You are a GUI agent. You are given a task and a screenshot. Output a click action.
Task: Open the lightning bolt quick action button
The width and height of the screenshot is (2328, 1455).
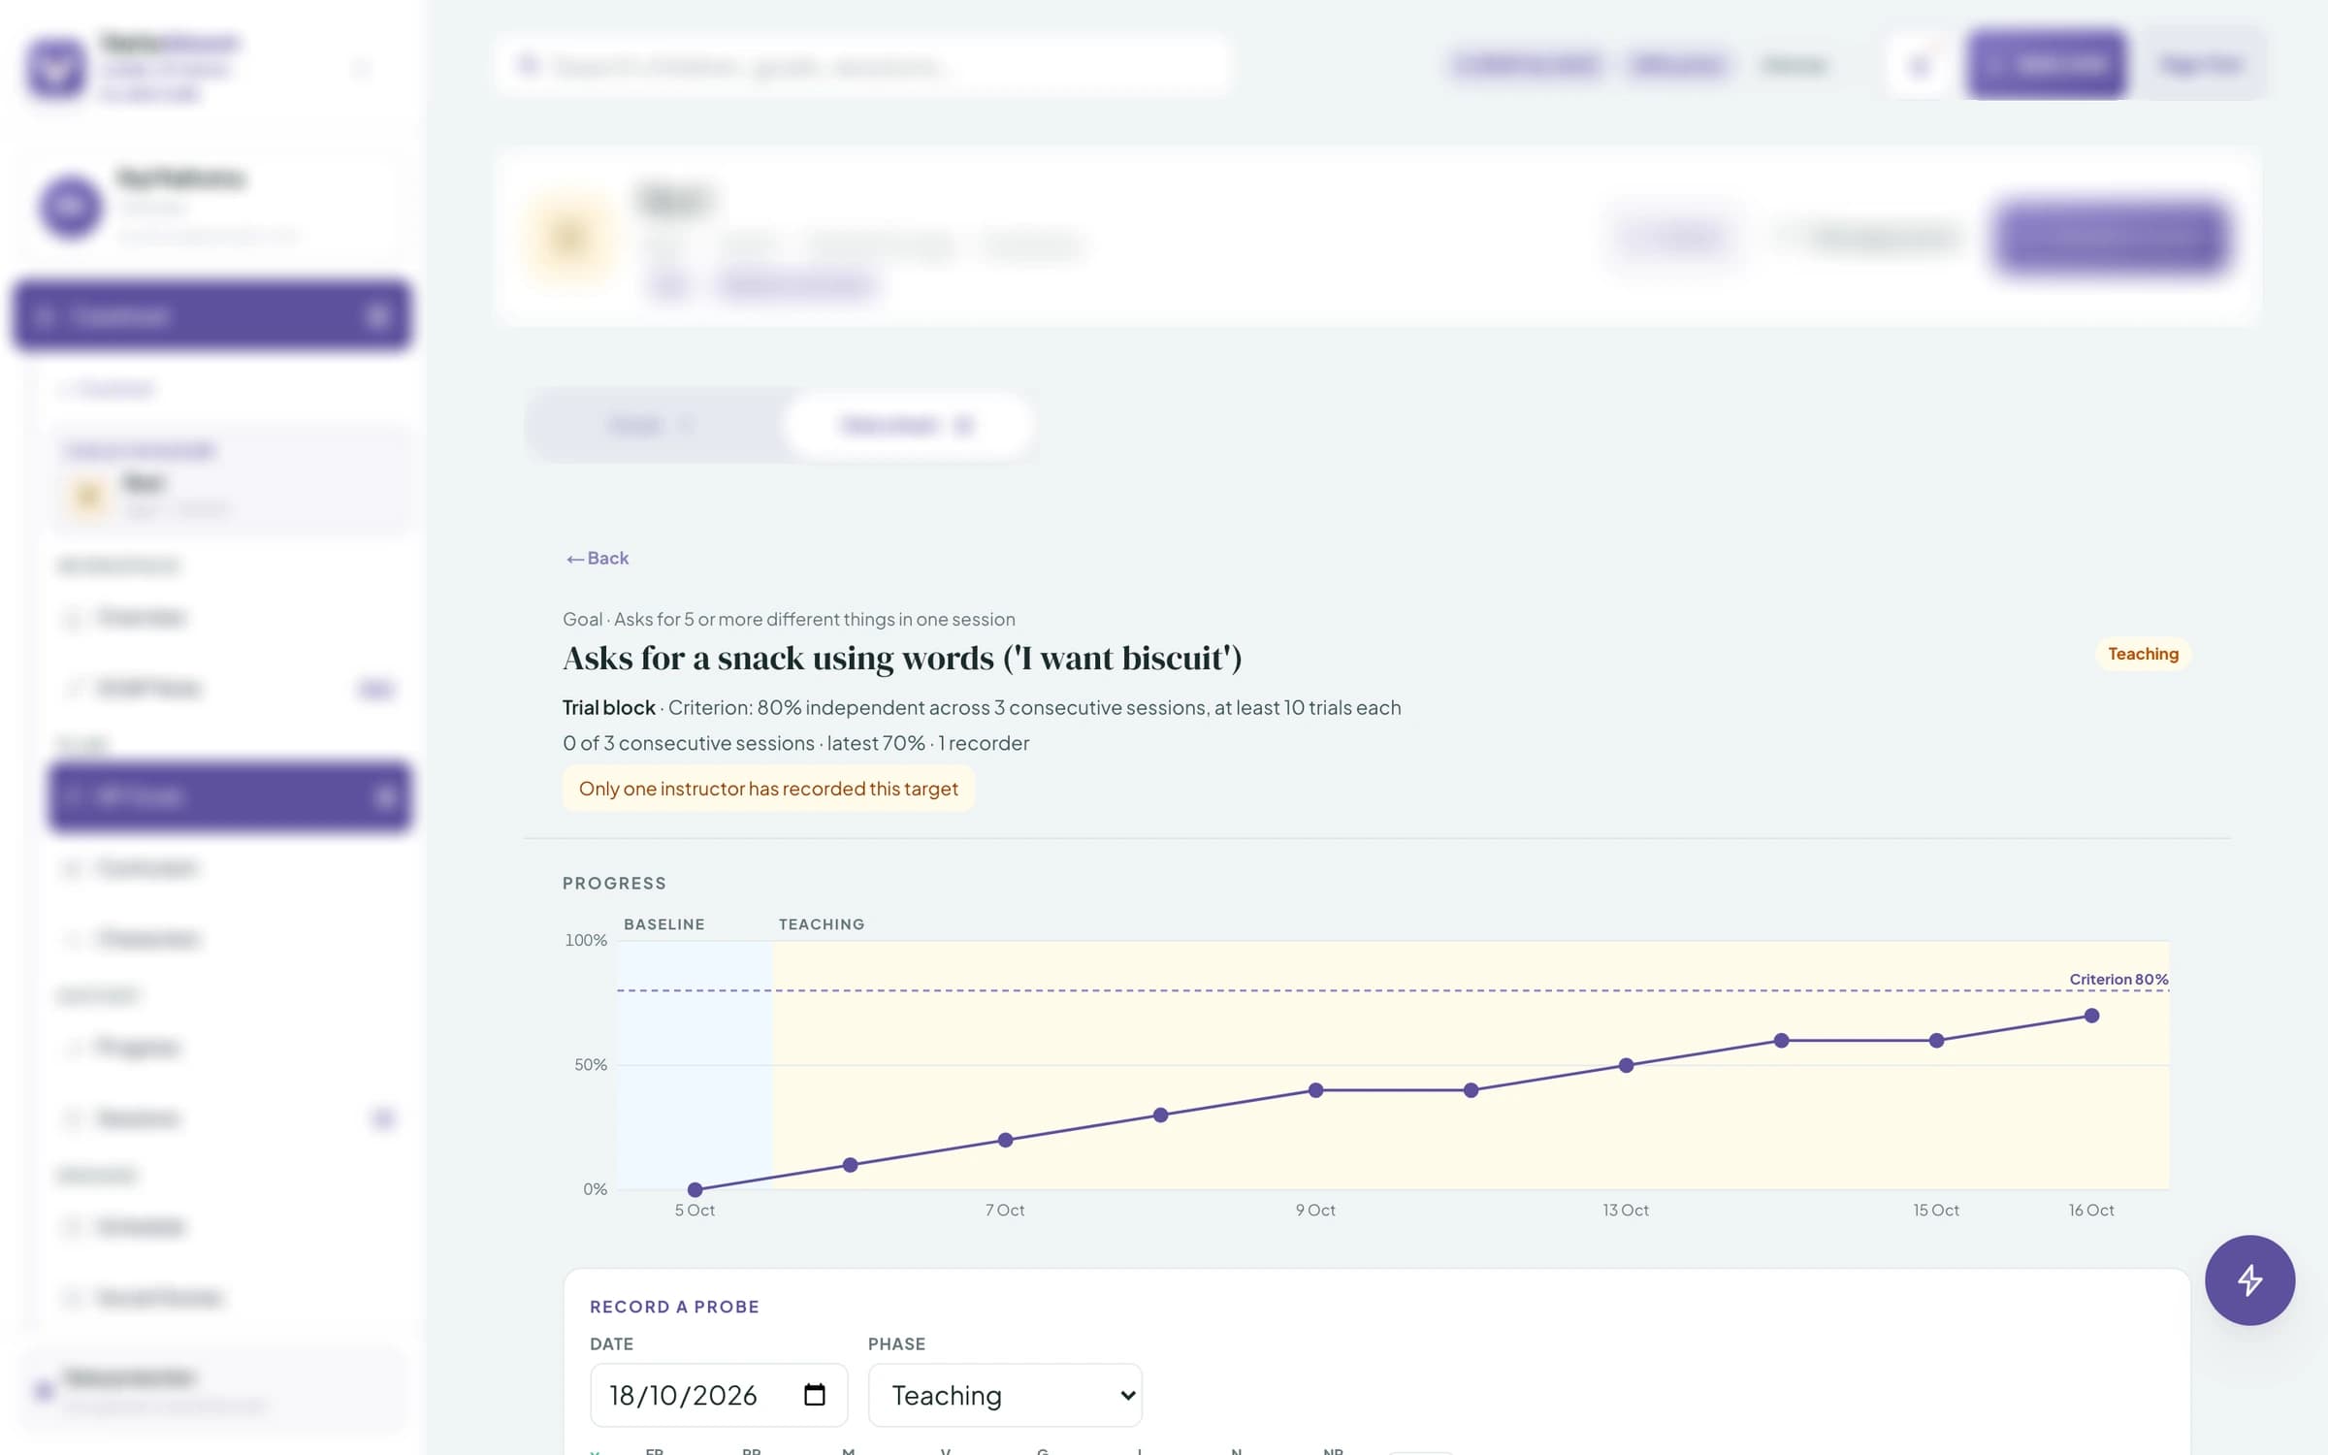(x=2249, y=1279)
